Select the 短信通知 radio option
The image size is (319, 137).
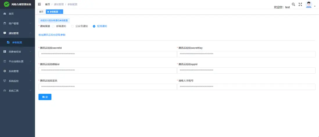coord(94,26)
